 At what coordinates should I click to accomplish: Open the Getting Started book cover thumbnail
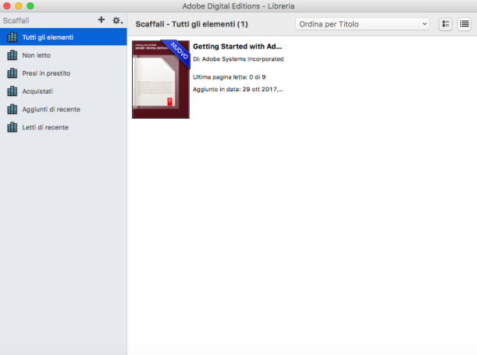tap(161, 80)
